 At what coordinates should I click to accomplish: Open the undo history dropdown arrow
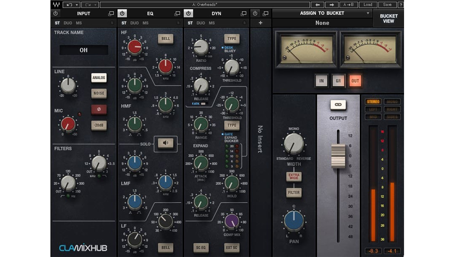77,5
